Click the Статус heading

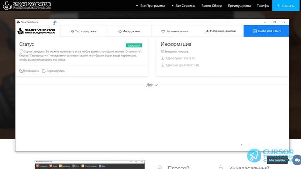[x=26, y=44]
